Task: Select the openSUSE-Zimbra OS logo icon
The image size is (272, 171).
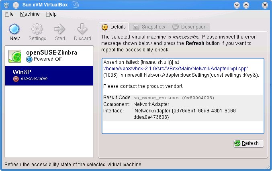Action: [x=15, y=56]
